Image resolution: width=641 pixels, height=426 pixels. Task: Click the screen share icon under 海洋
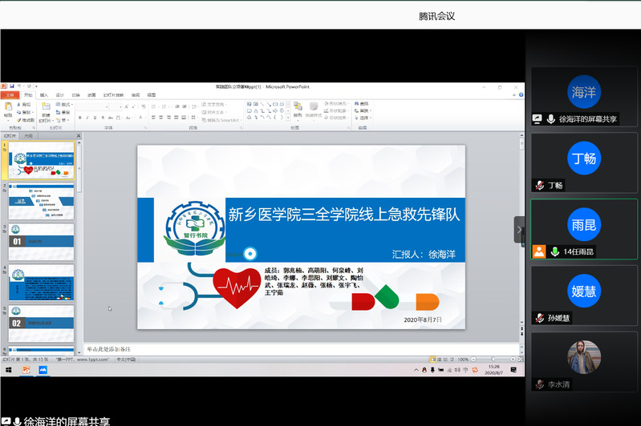coord(538,119)
